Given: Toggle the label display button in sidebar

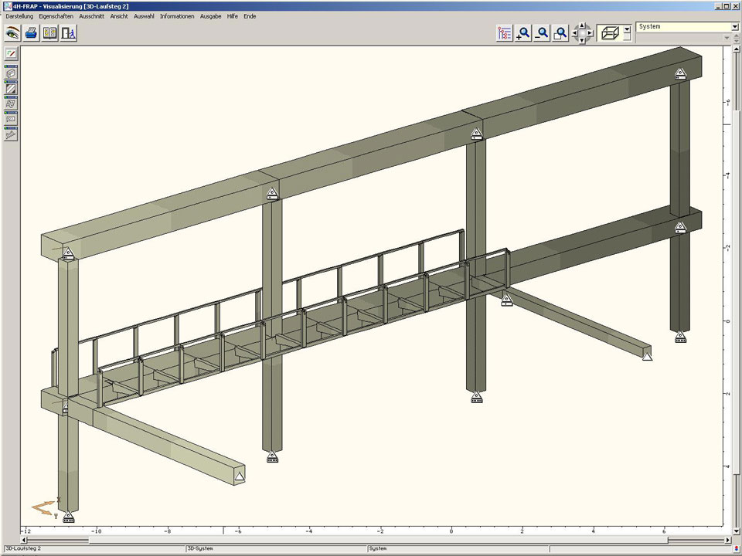Looking at the screenshot, I should [x=11, y=120].
